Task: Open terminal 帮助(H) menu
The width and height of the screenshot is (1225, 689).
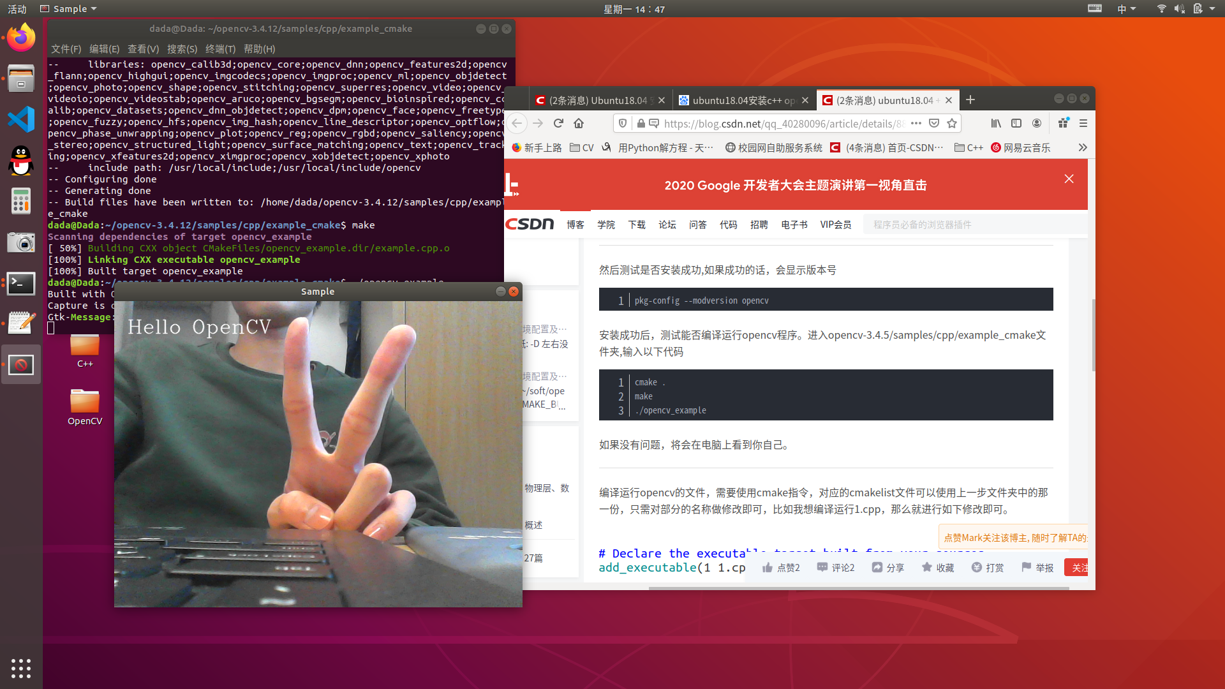Action: (x=260, y=49)
